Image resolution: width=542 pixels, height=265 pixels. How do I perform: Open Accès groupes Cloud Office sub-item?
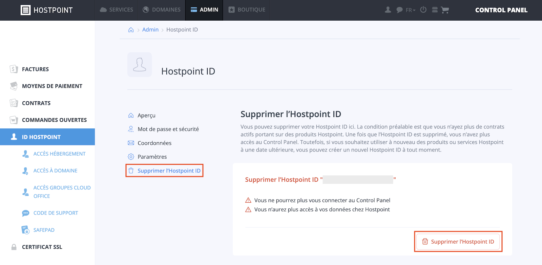[x=62, y=192]
